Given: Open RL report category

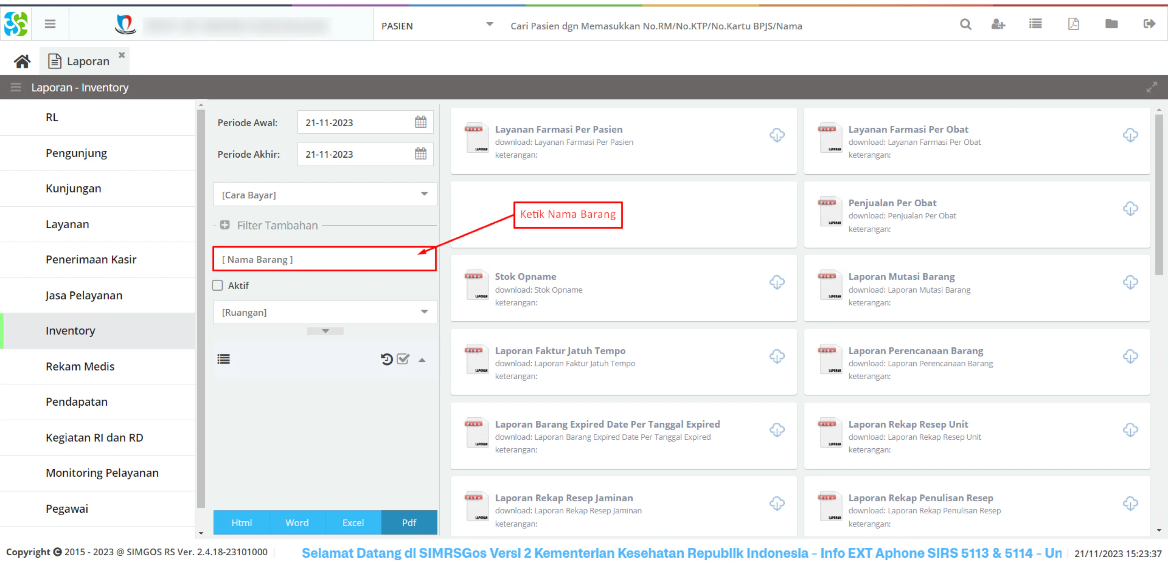Looking at the screenshot, I should point(97,118).
